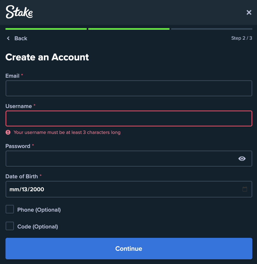257x264 pixels.
Task: Click the first green progress bar segment
Action: [x=46, y=29]
